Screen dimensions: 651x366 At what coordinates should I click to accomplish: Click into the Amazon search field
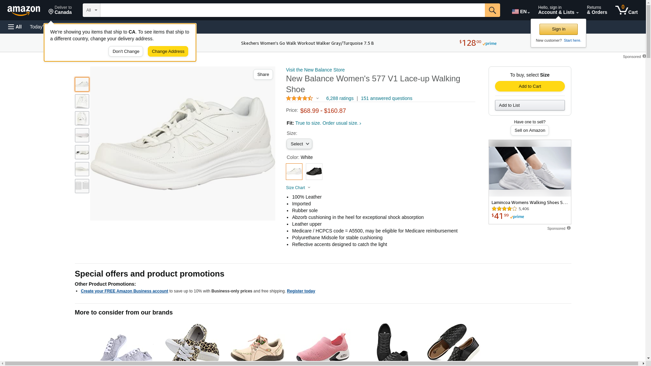click(x=292, y=10)
